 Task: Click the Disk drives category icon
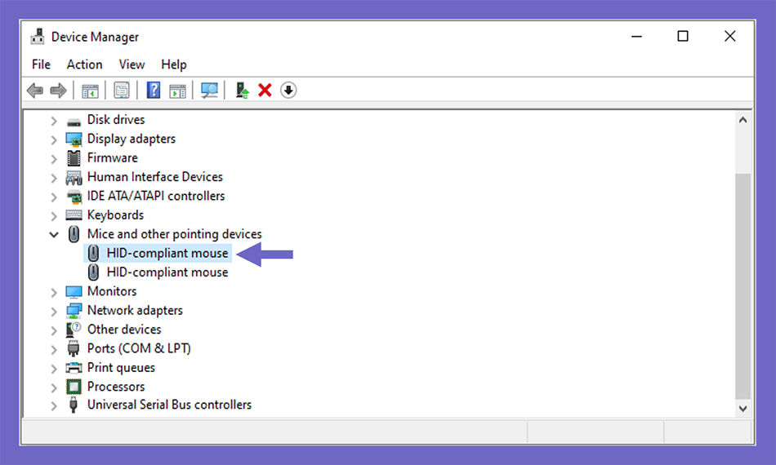tap(74, 122)
